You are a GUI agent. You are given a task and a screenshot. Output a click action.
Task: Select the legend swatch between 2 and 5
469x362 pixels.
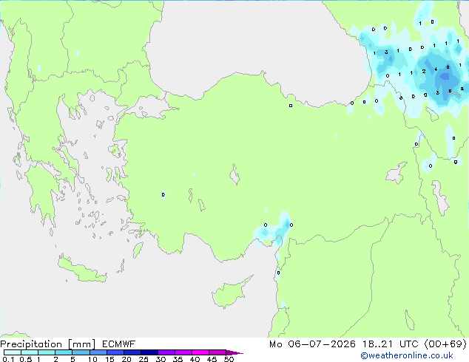pos(64,352)
